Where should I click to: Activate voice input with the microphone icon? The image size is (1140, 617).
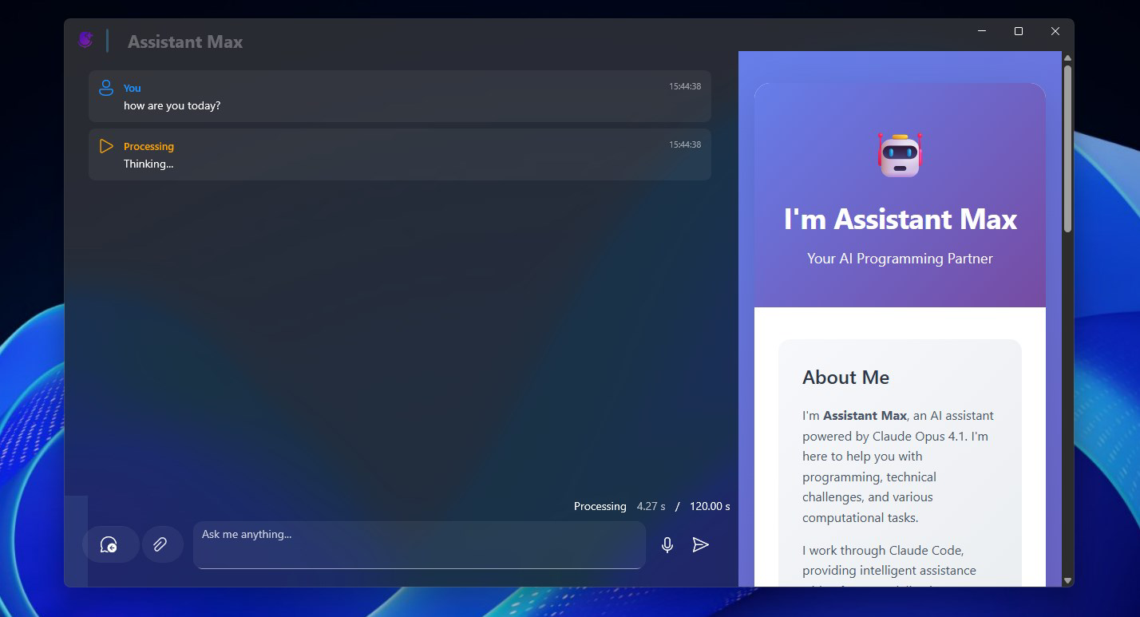pos(667,545)
